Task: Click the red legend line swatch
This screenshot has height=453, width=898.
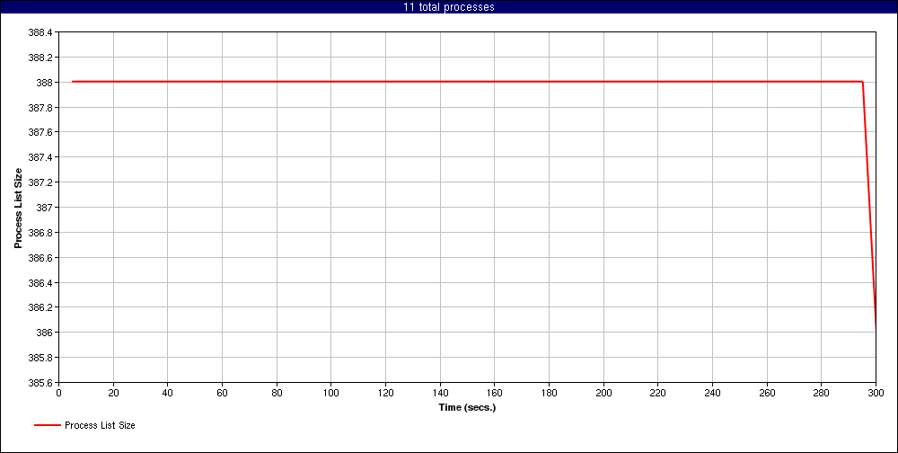Action: tap(48, 425)
